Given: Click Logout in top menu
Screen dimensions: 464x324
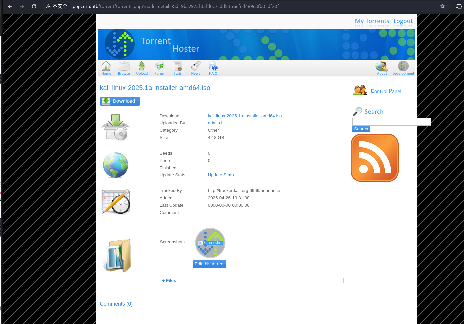Looking at the screenshot, I should (x=403, y=21).
